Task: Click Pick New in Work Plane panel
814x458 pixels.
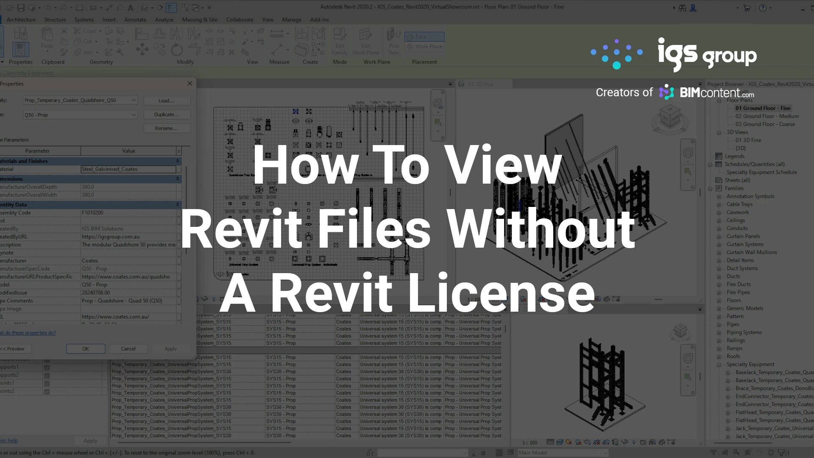Action: [x=393, y=41]
